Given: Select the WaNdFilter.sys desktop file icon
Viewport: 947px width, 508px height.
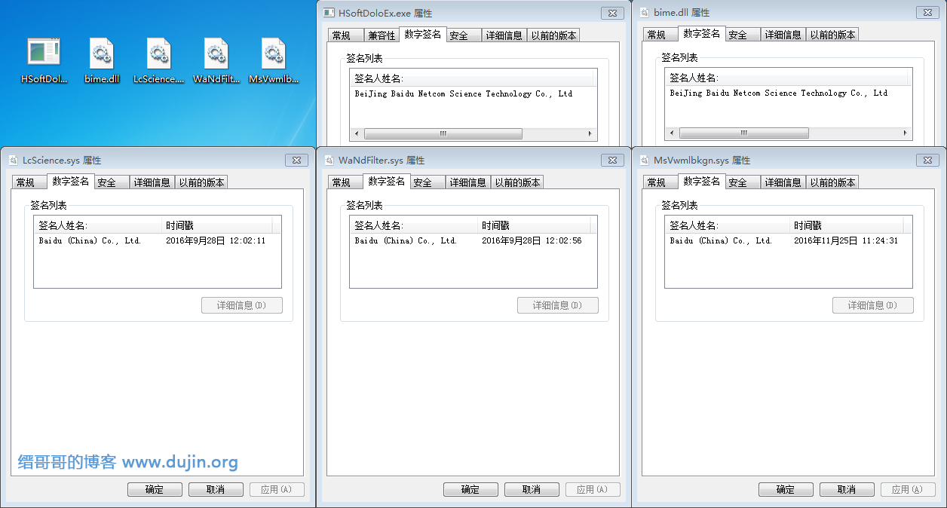Looking at the screenshot, I should 216,59.
